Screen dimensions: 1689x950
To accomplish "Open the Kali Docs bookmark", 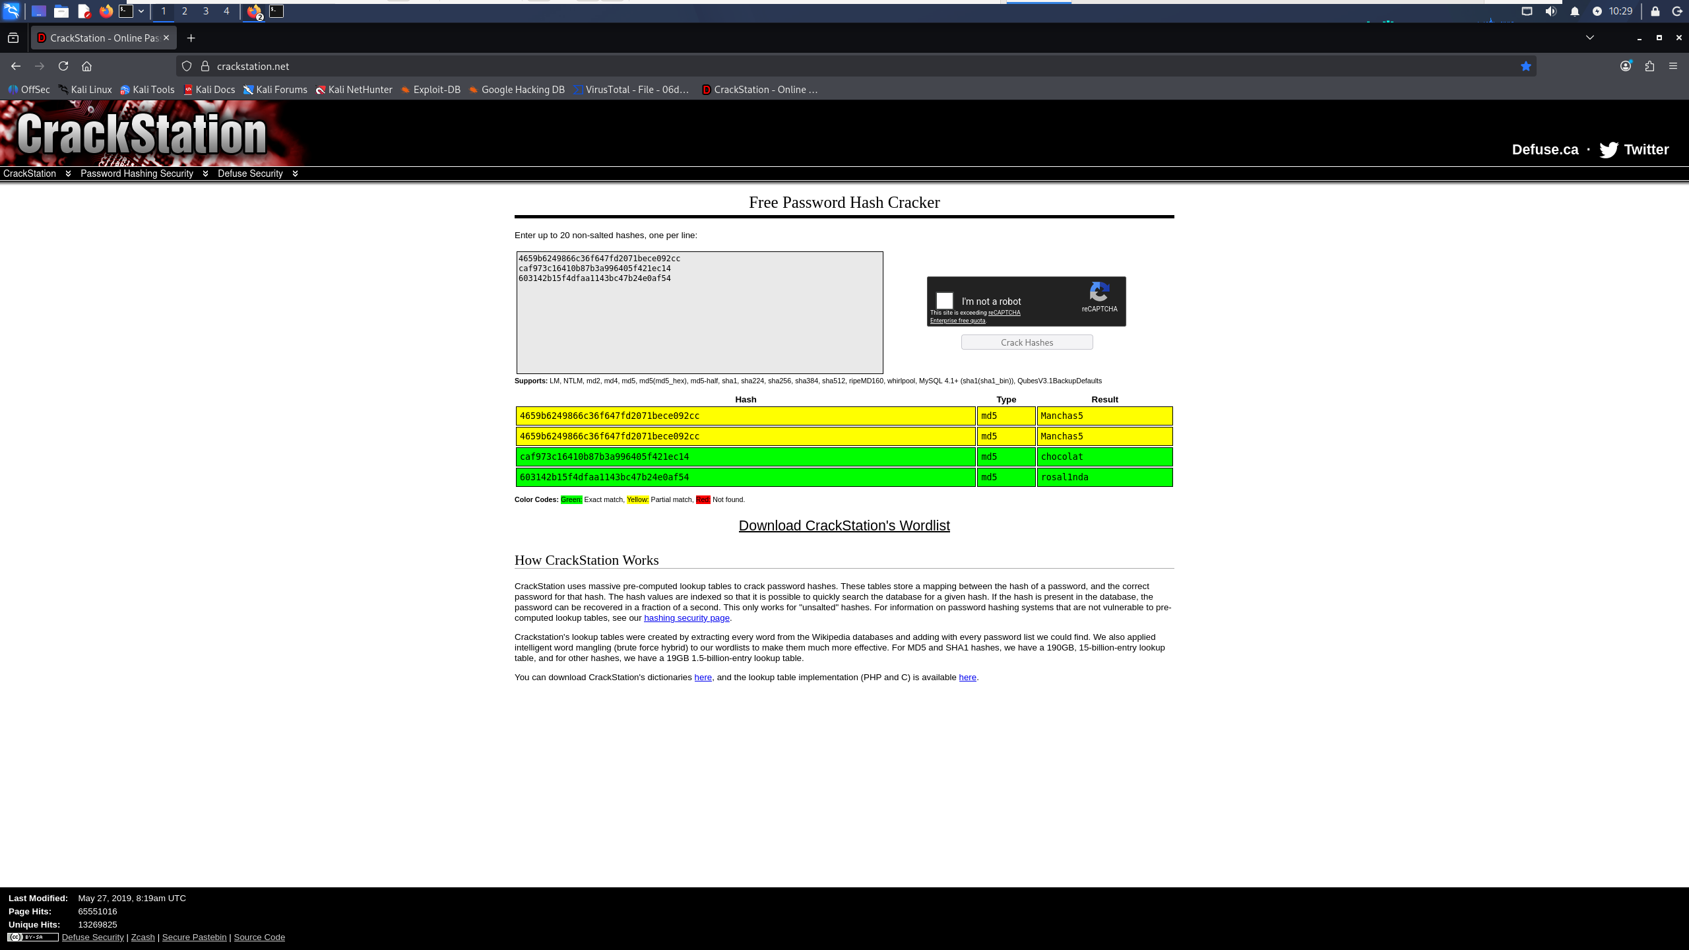I will pyautogui.click(x=209, y=90).
